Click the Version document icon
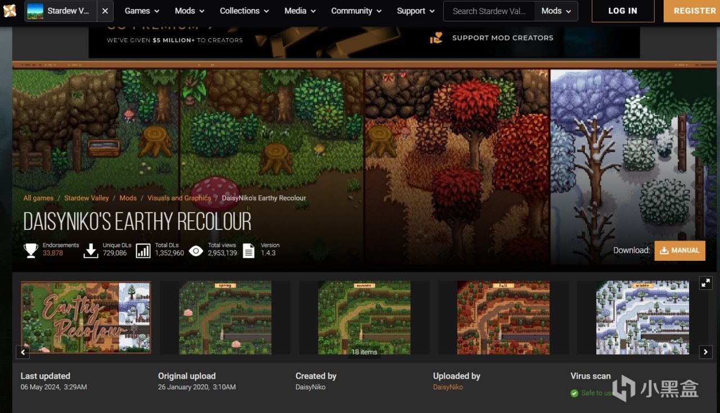720x413 pixels. (249, 251)
